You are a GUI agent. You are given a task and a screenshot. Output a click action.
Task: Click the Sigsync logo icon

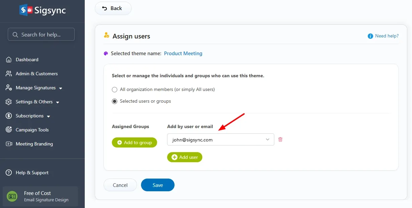click(x=25, y=10)
